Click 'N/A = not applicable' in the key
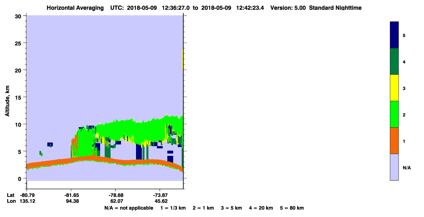Viewport: 424px width, 217px height. click(x=129, y=208)
